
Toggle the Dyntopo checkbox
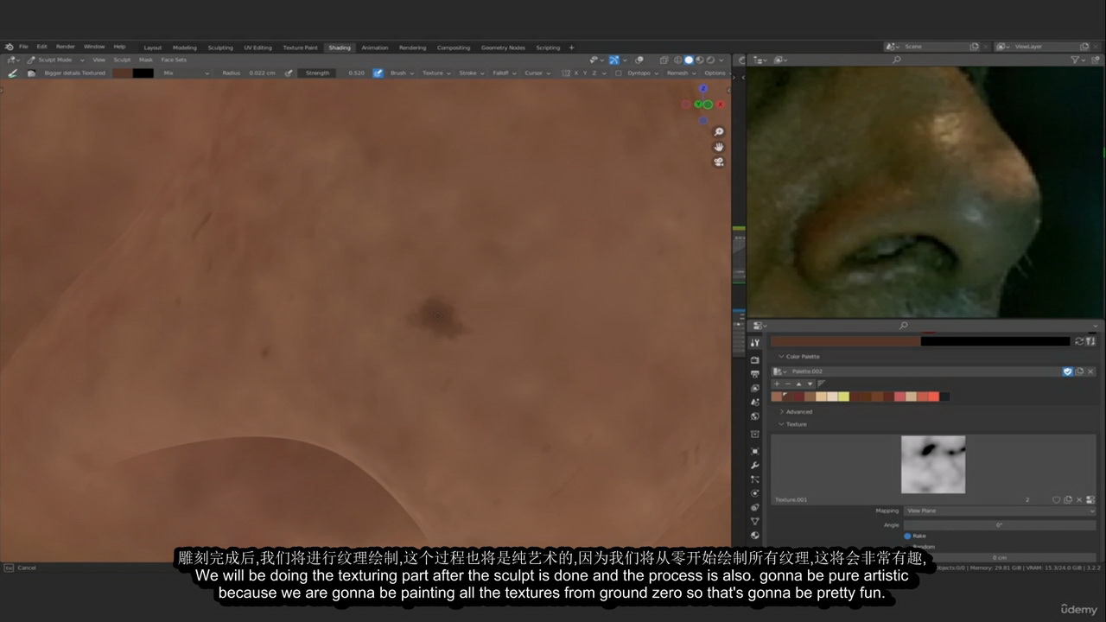(x=618, y=73)
